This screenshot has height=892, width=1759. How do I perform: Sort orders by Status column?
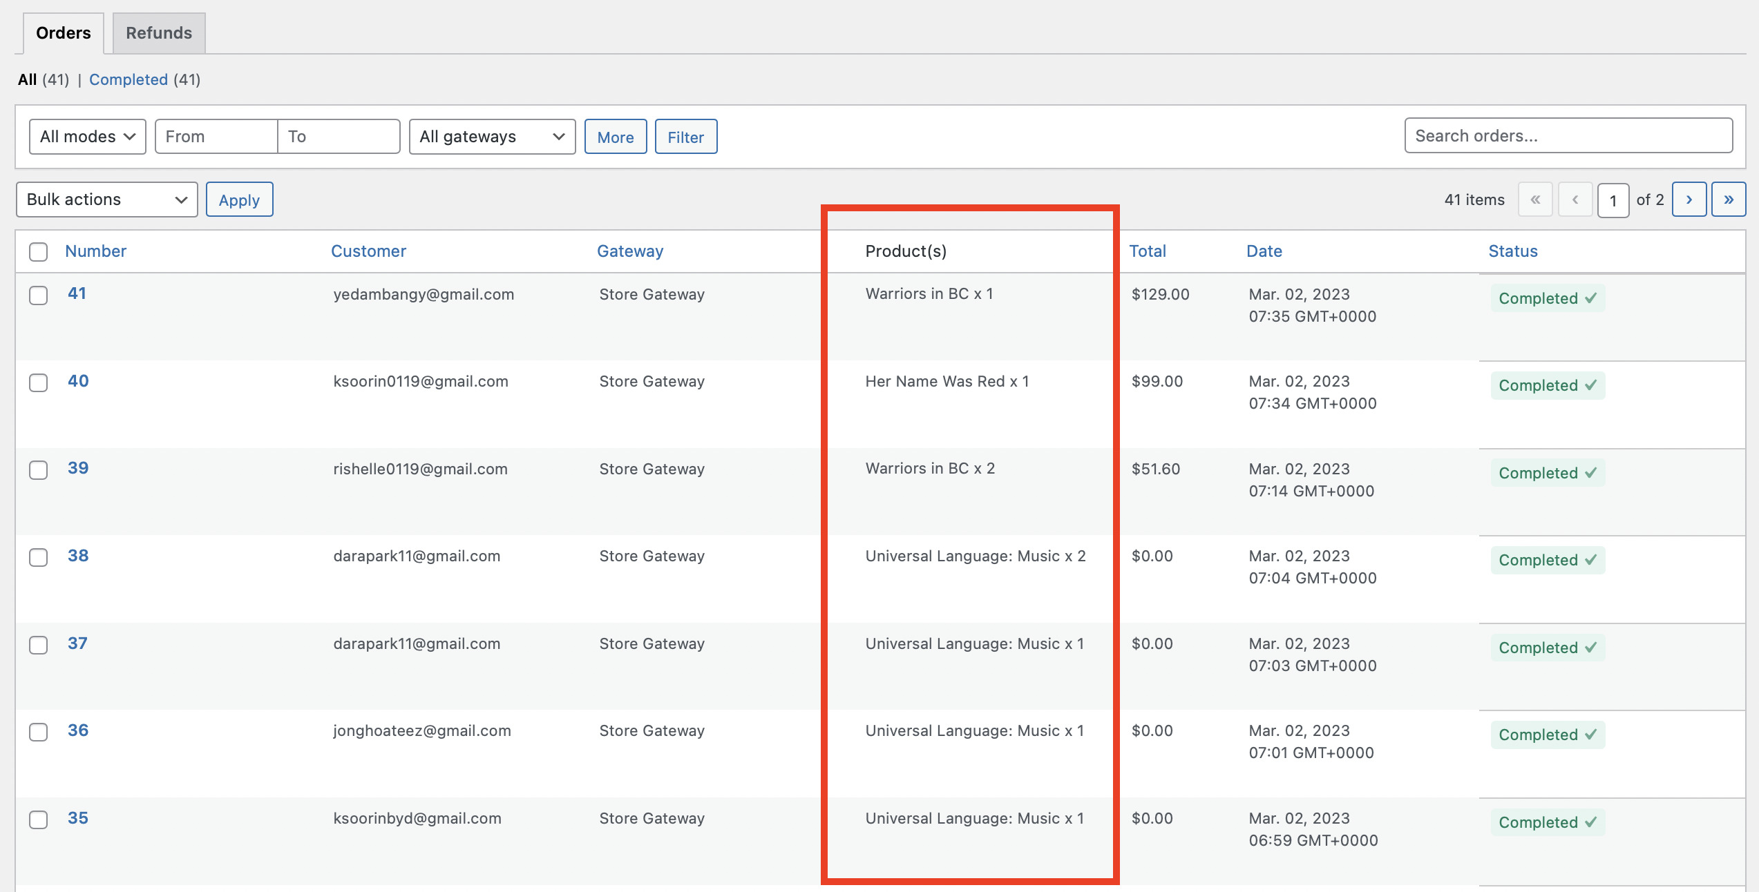tap(1513, 251)
